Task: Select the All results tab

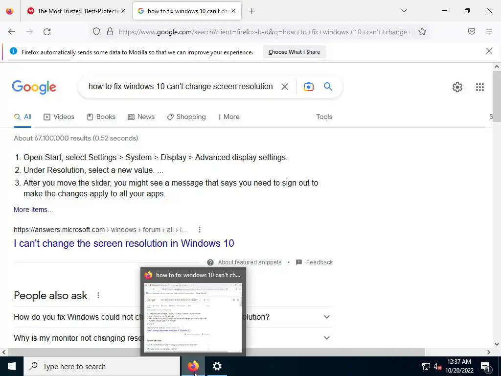Action: 23,117
